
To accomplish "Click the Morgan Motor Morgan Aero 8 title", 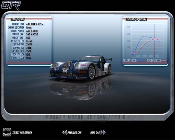I will [87, 117].
